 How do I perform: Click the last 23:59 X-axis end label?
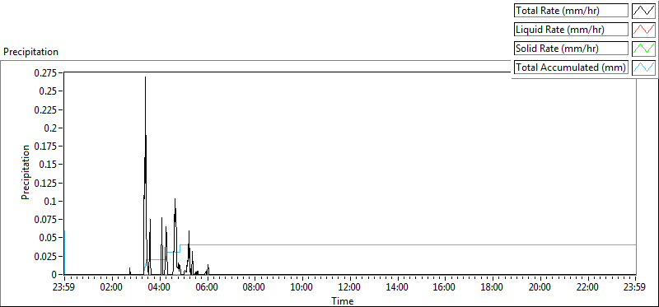(x=636, y=288)
